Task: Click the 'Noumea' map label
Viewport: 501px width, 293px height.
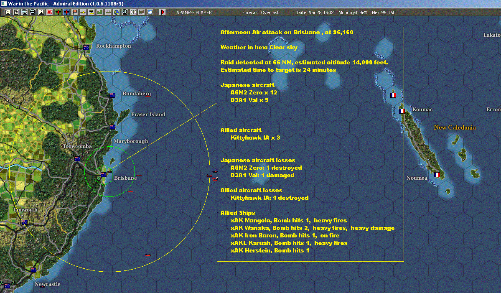Action: [417, 178]
